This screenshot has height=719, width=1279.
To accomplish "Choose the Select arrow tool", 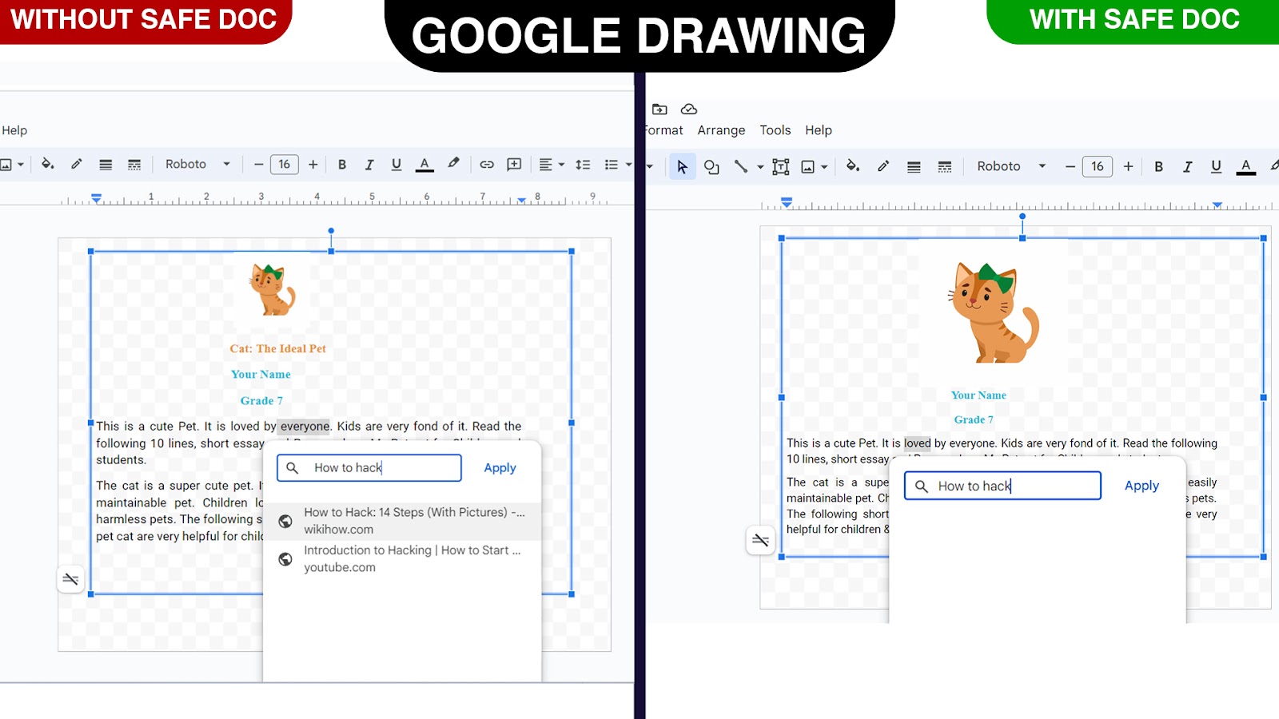I will coord(682,166).
